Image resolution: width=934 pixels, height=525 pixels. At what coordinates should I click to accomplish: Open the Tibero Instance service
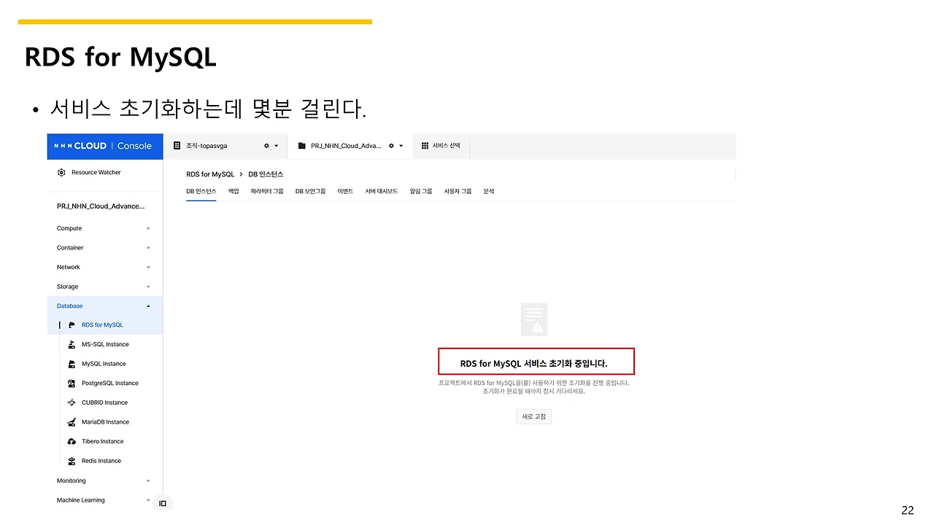tap(74, 440)
